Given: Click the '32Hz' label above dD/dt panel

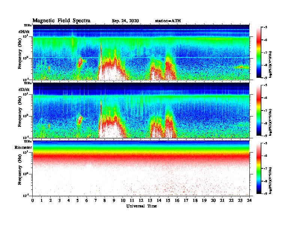Looking at the screenshot, I should 27,83.
